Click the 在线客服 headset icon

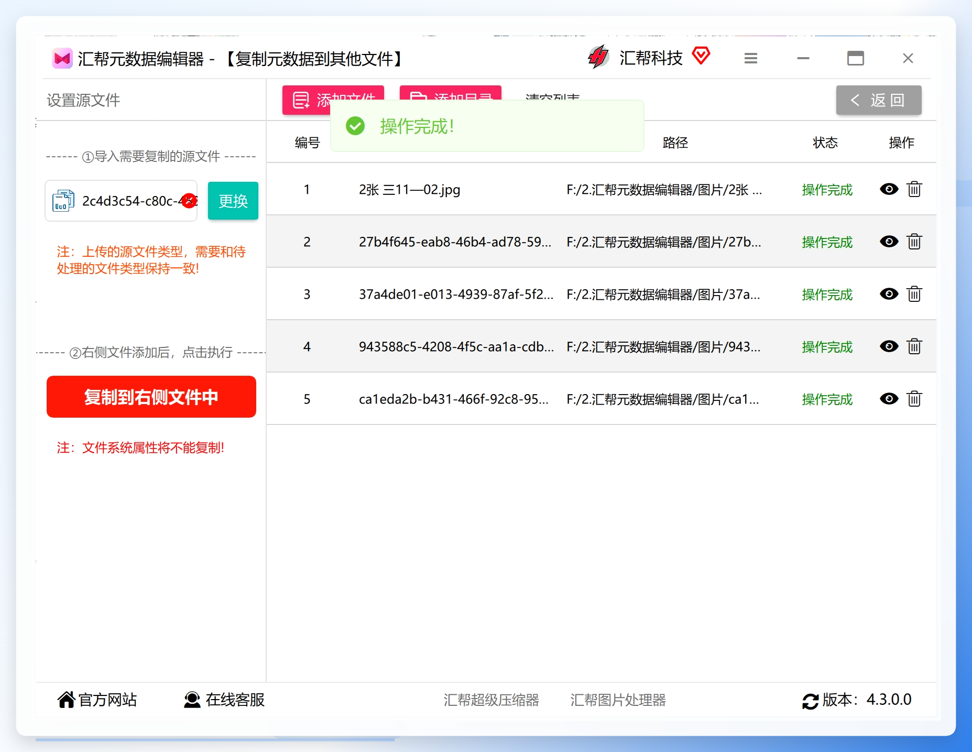[x=192, y=700]
